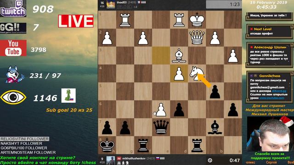Click the GO6PBIU100 FOLLOWER row
The width and height of the screenshot is (294, 165).
pyautogui.click(x=24, y=148)
